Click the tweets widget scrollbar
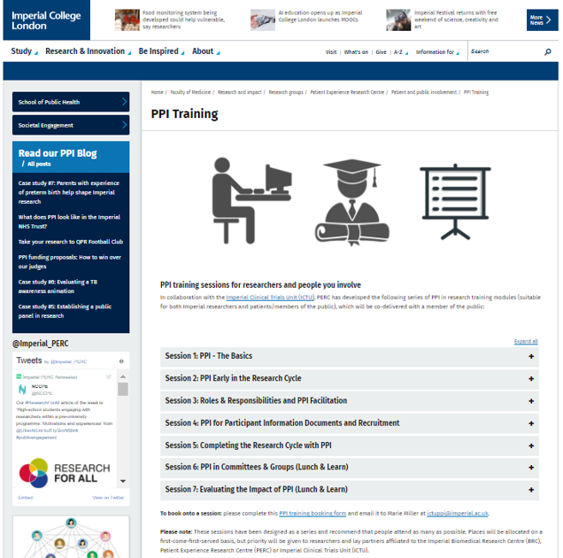563x558 pixels. tap(123, 390)
